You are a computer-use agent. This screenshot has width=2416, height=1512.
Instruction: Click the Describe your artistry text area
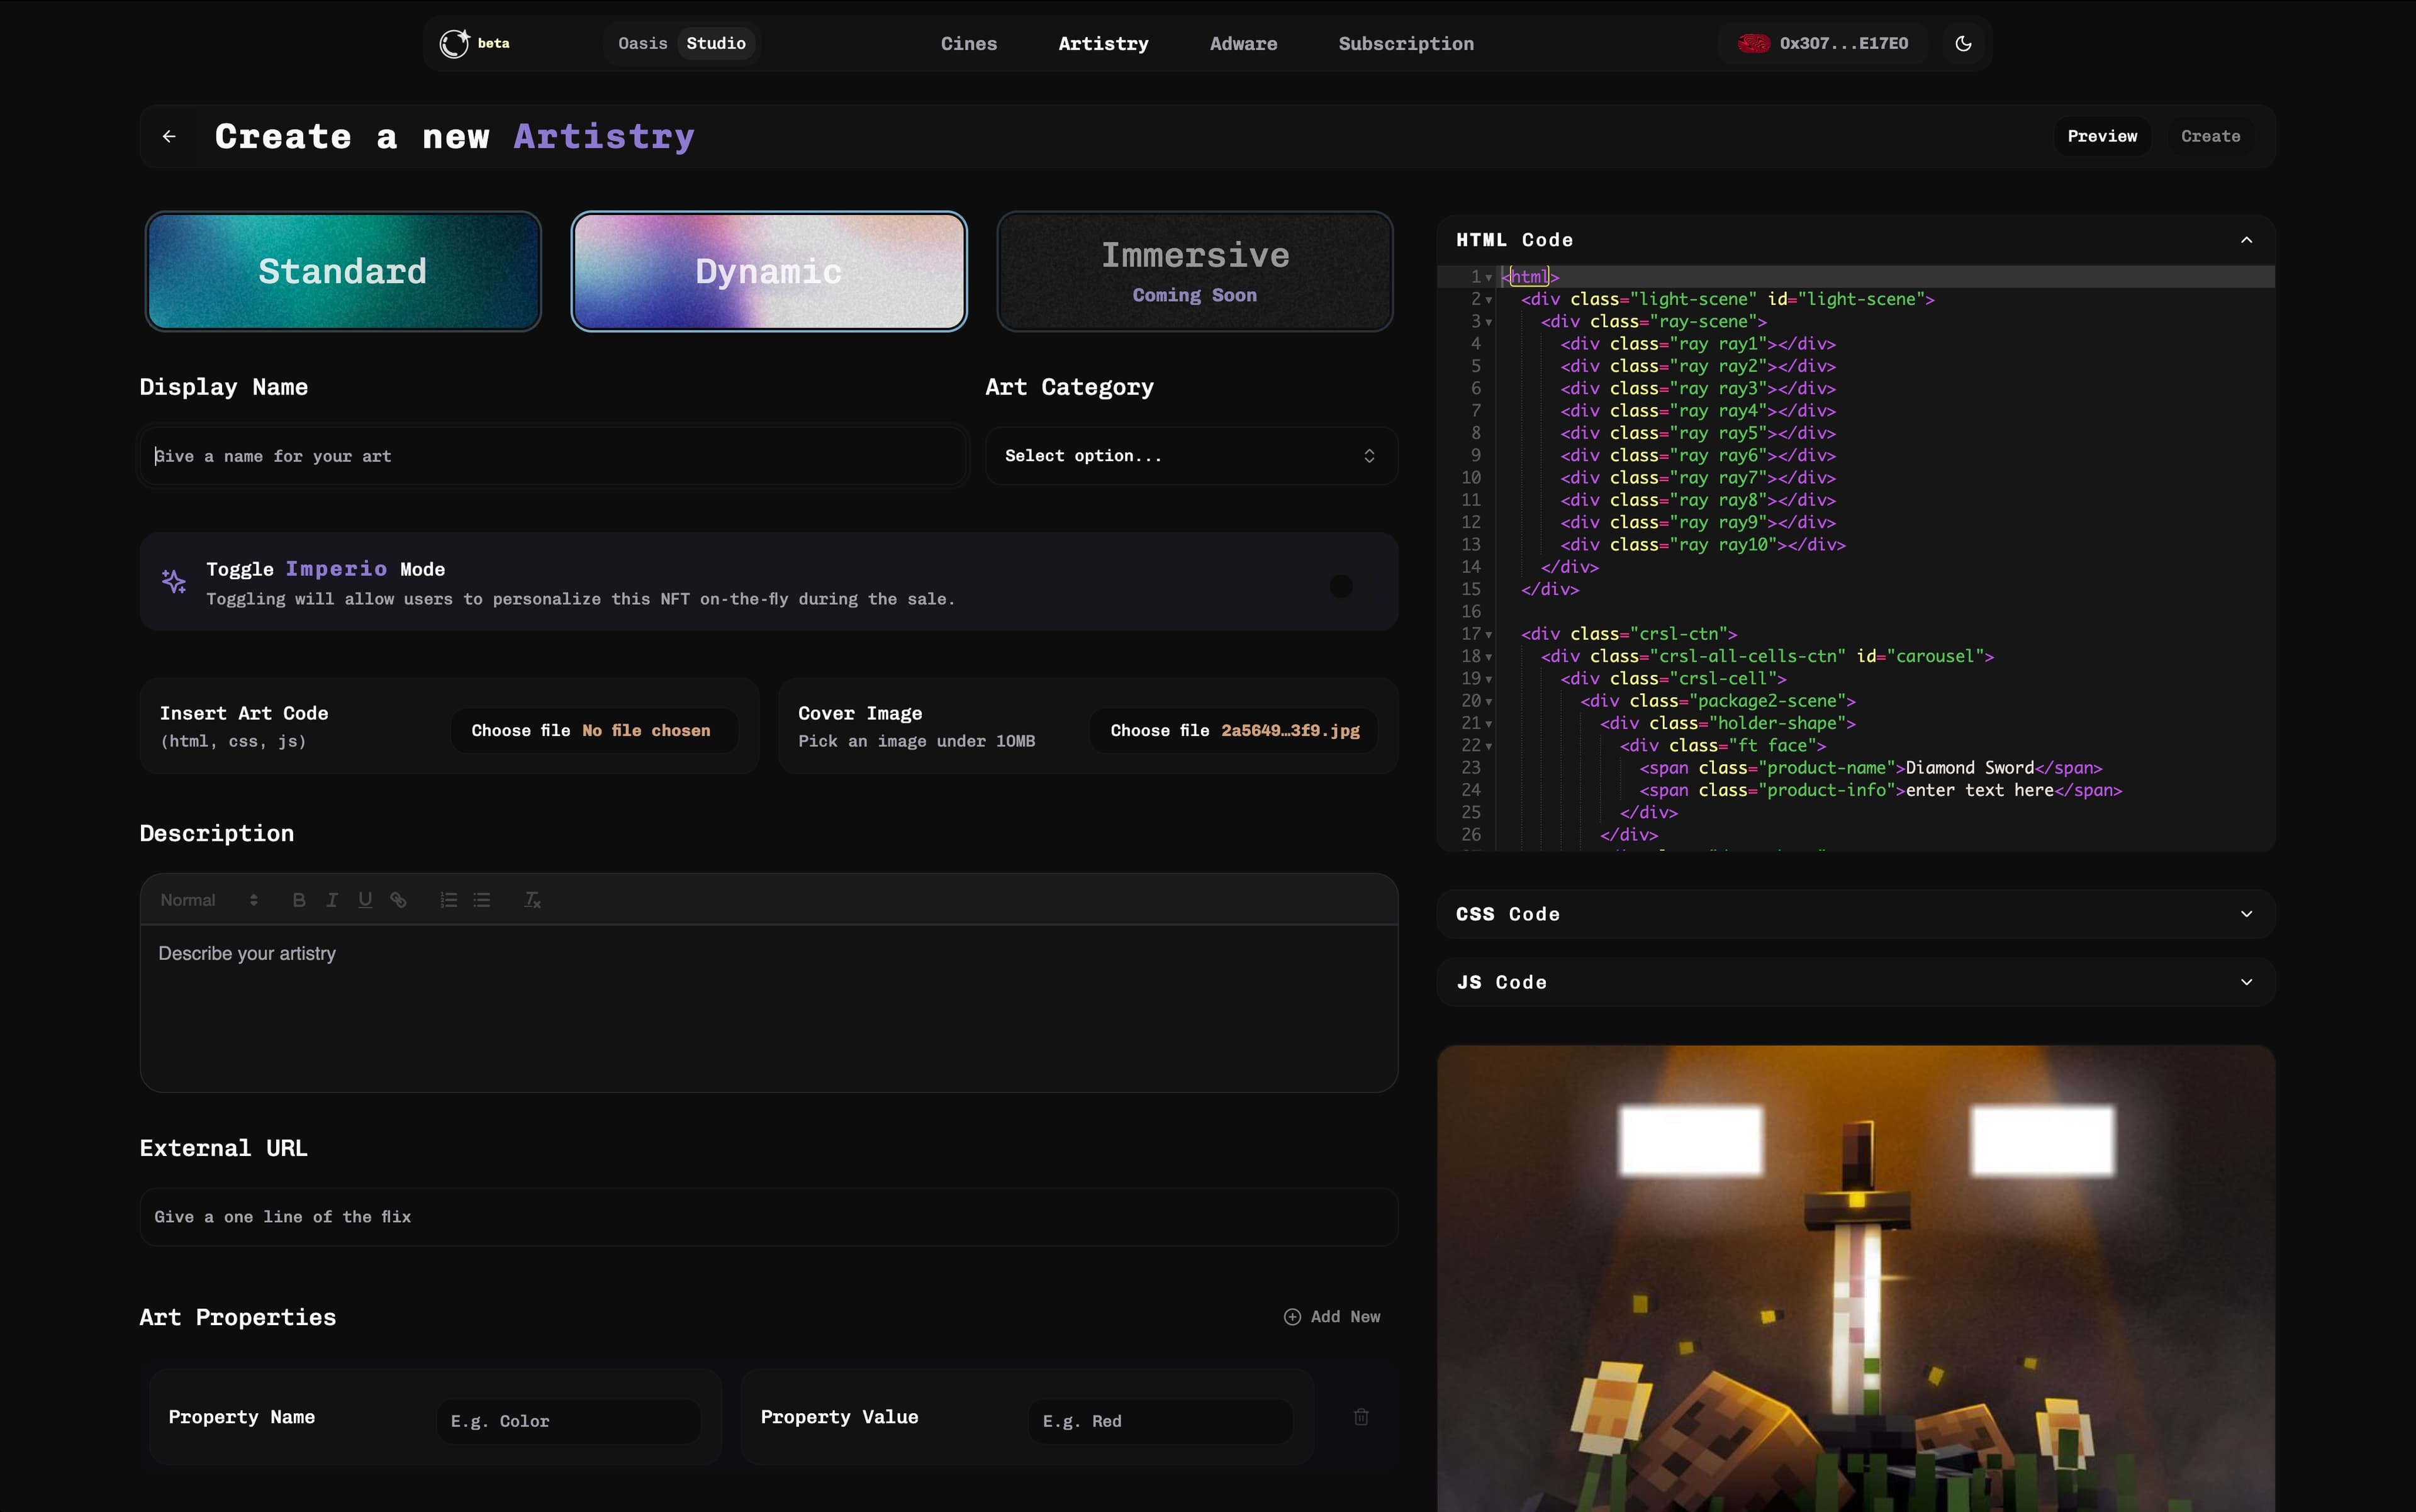tap(768, 1008)
